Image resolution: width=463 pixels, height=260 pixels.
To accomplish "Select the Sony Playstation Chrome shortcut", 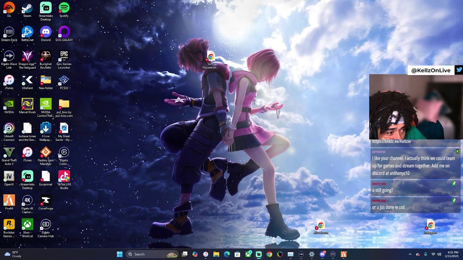I will 211,58.
